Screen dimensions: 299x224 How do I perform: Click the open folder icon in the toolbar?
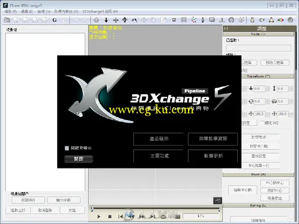[7, 20]
